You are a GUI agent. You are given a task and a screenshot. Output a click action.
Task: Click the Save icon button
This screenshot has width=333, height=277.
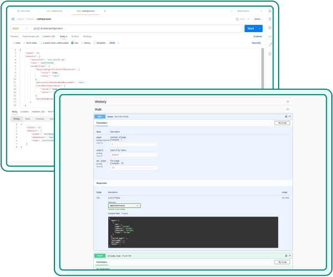tap(241, 19)
